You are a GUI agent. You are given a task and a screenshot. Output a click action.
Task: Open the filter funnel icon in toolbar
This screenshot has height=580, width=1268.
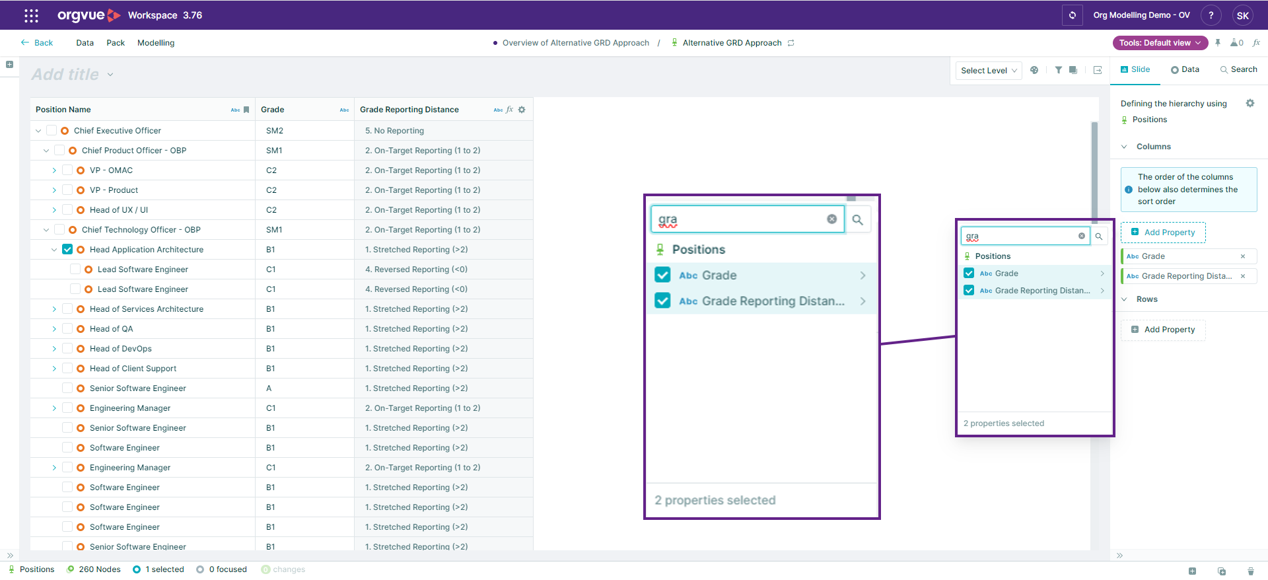click(1058, 70)
